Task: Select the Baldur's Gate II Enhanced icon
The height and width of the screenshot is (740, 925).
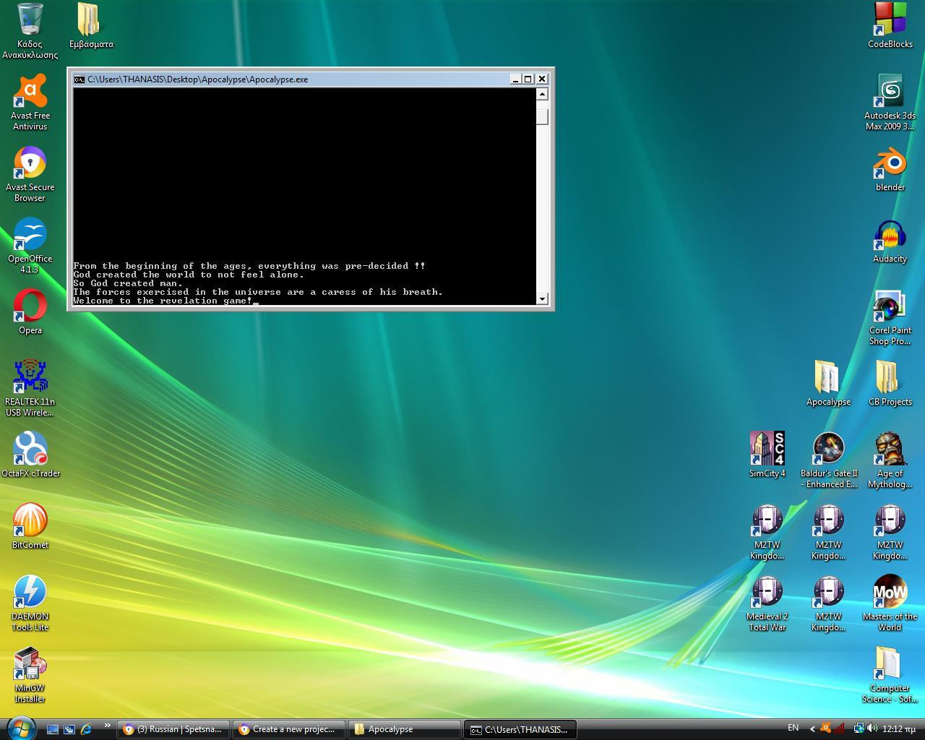Action: coord(828,460)
